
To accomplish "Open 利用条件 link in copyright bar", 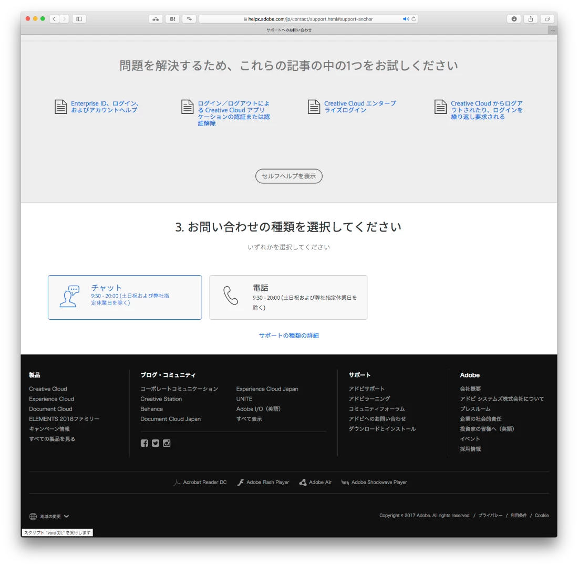I will click(519, 516).
